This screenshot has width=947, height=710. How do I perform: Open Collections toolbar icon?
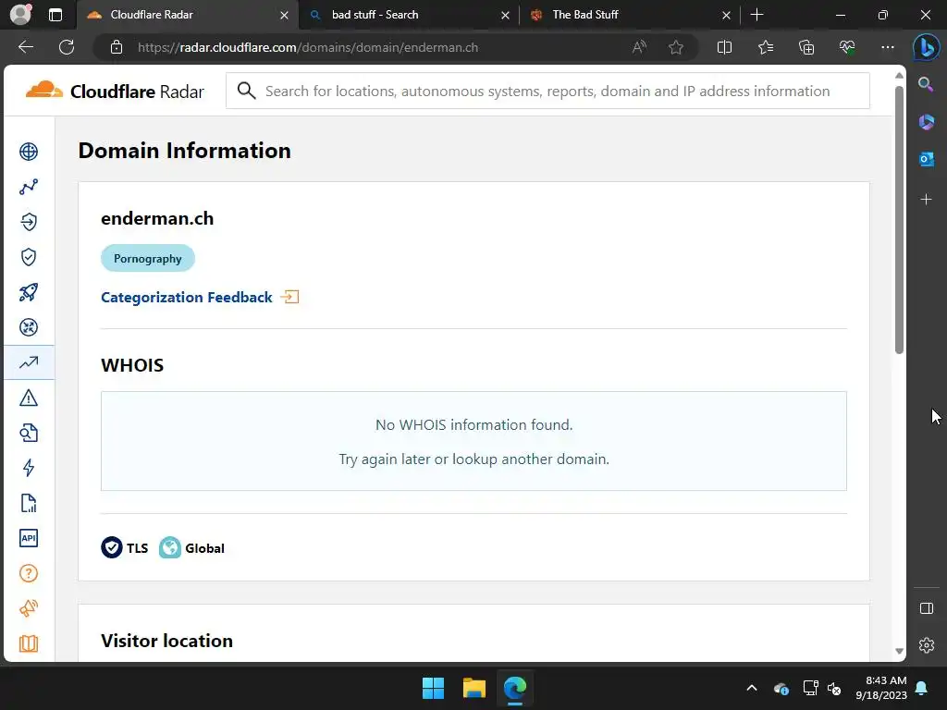coord(806,47)
